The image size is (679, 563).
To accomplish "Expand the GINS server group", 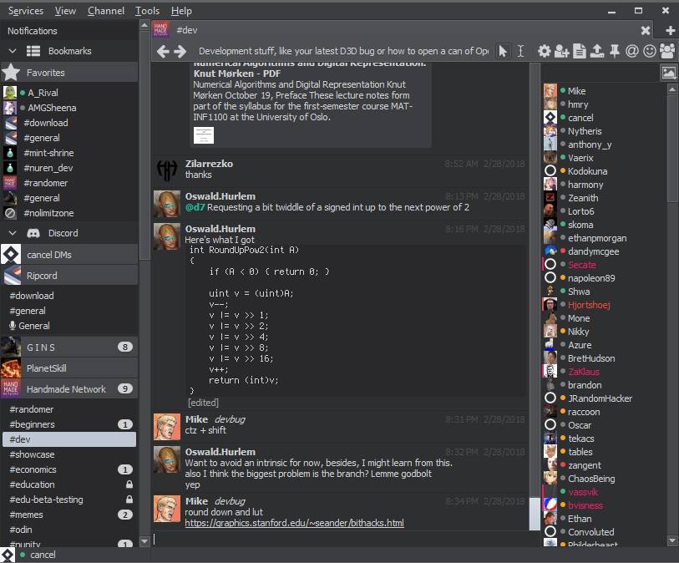I will (68, 347).
